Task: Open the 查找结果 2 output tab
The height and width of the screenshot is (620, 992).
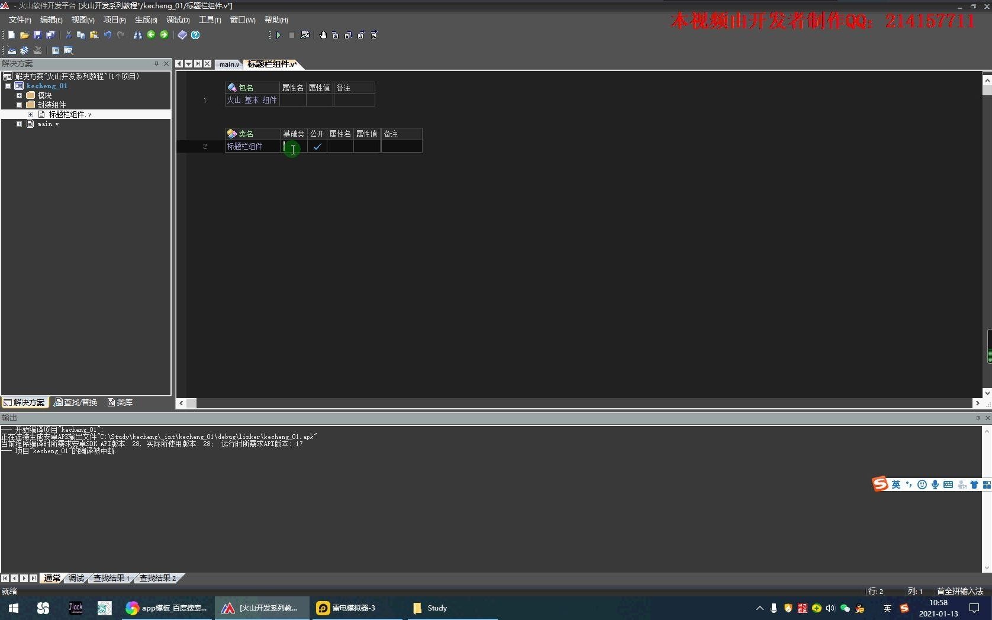Action: (157, 579)
